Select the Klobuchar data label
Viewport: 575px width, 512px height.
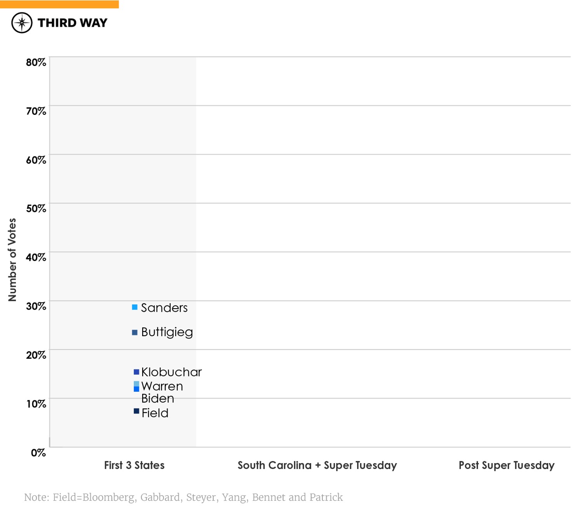(x=171, y=372)
